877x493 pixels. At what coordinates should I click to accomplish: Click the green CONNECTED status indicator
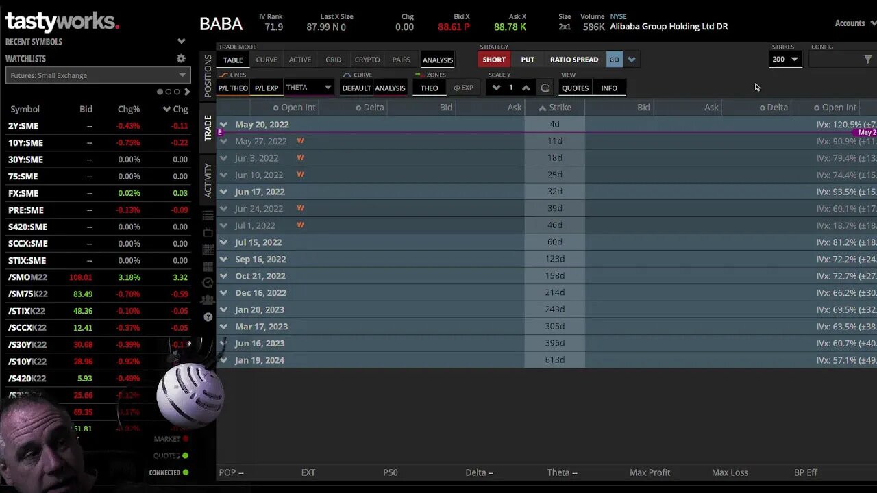(x=185, y=472)
